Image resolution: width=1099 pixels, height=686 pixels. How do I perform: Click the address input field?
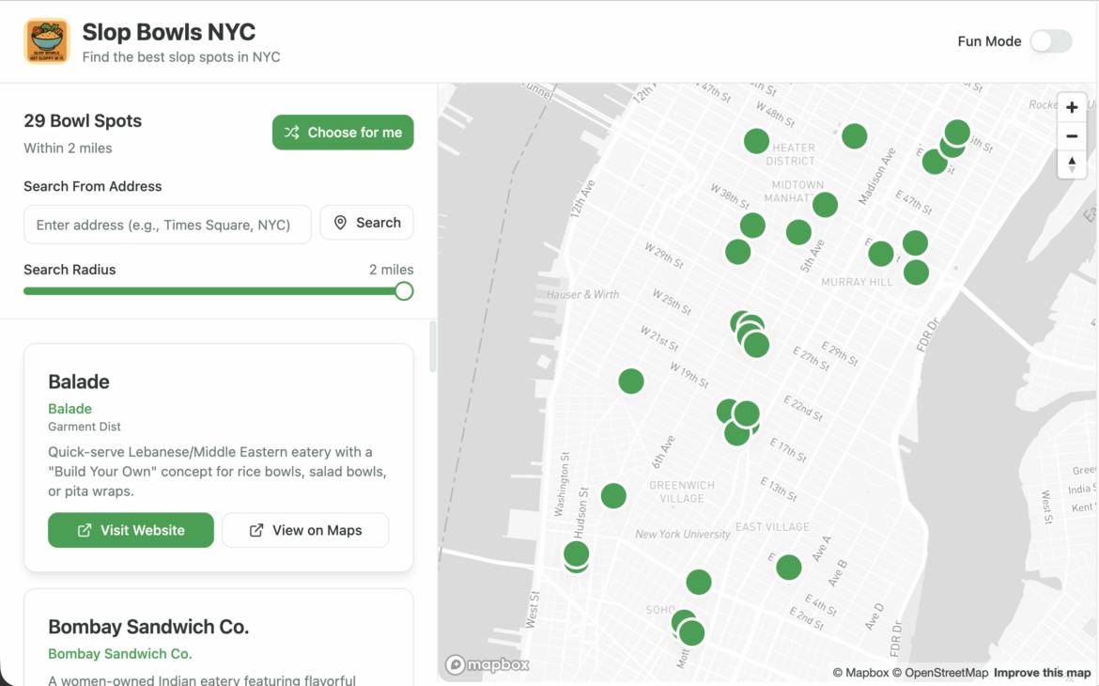(x=167, y=225)
